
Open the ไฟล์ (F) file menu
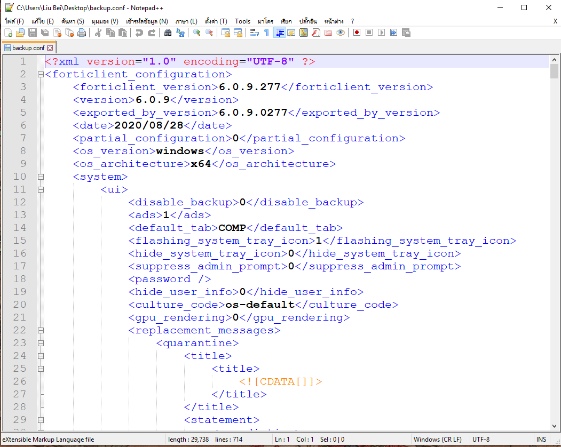(x=14, y=21)
